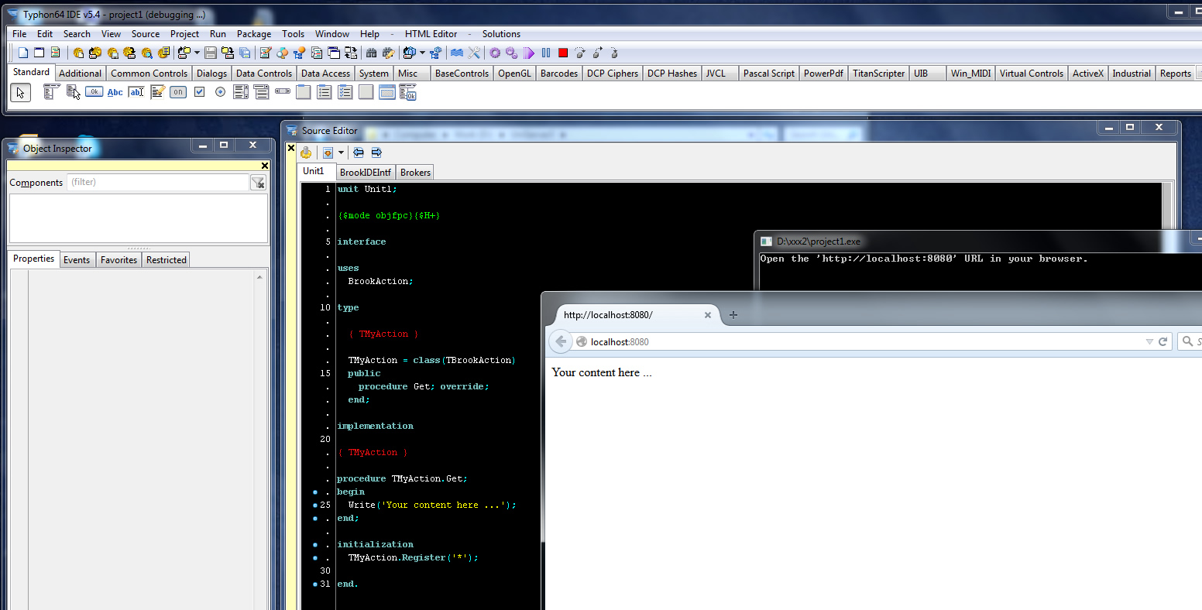Select the checkbox component in palette
The height and width of the screenshot is (610, 1202).
coord(199,93)
